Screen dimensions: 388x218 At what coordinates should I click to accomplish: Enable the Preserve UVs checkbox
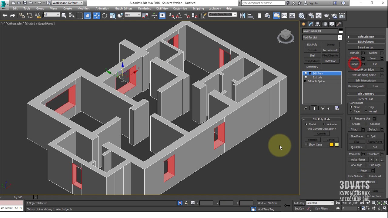click(352, 118)
